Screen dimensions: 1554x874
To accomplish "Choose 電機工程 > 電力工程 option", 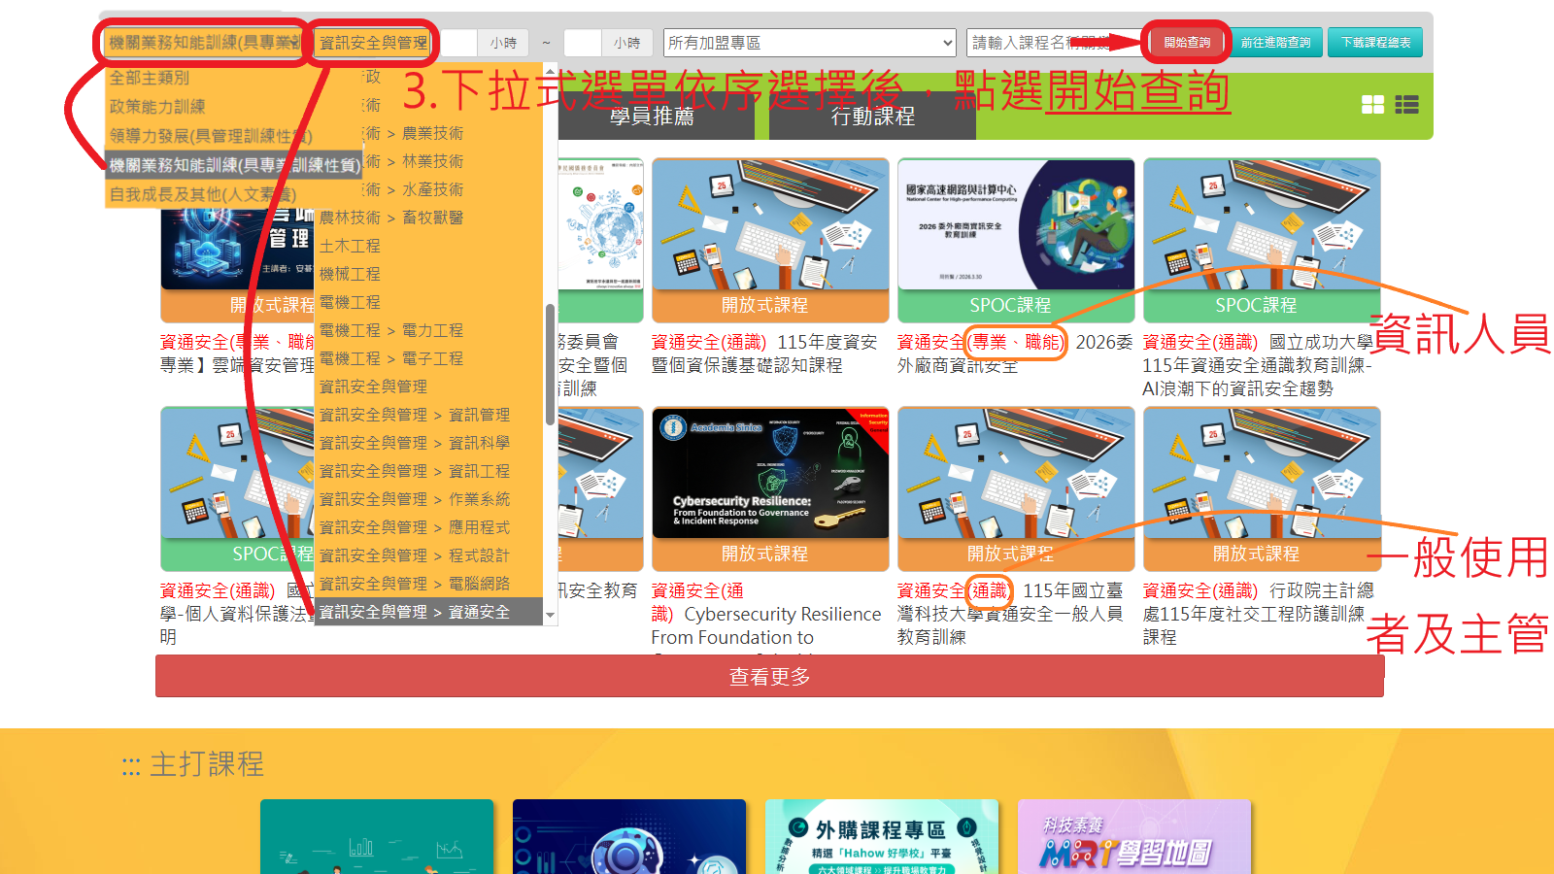I will pyautogui.click(x=428, y=330).
